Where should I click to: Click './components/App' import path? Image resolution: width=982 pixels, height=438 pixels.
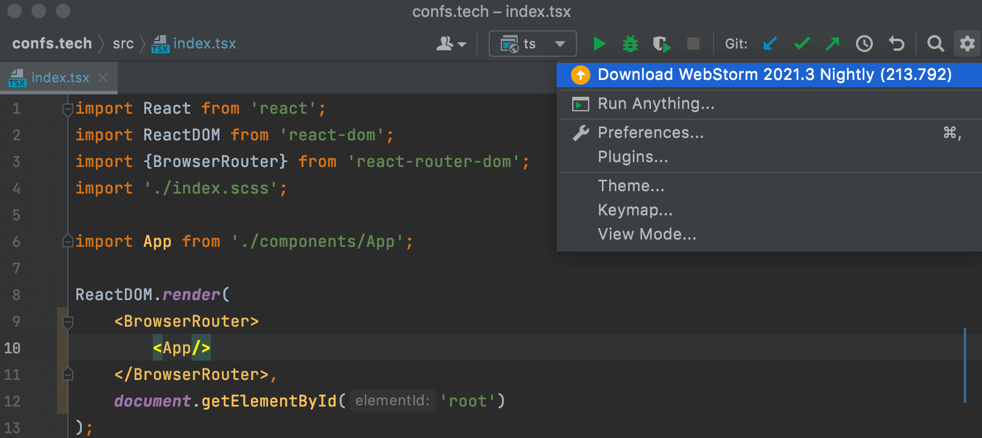(x=318, y=241)
